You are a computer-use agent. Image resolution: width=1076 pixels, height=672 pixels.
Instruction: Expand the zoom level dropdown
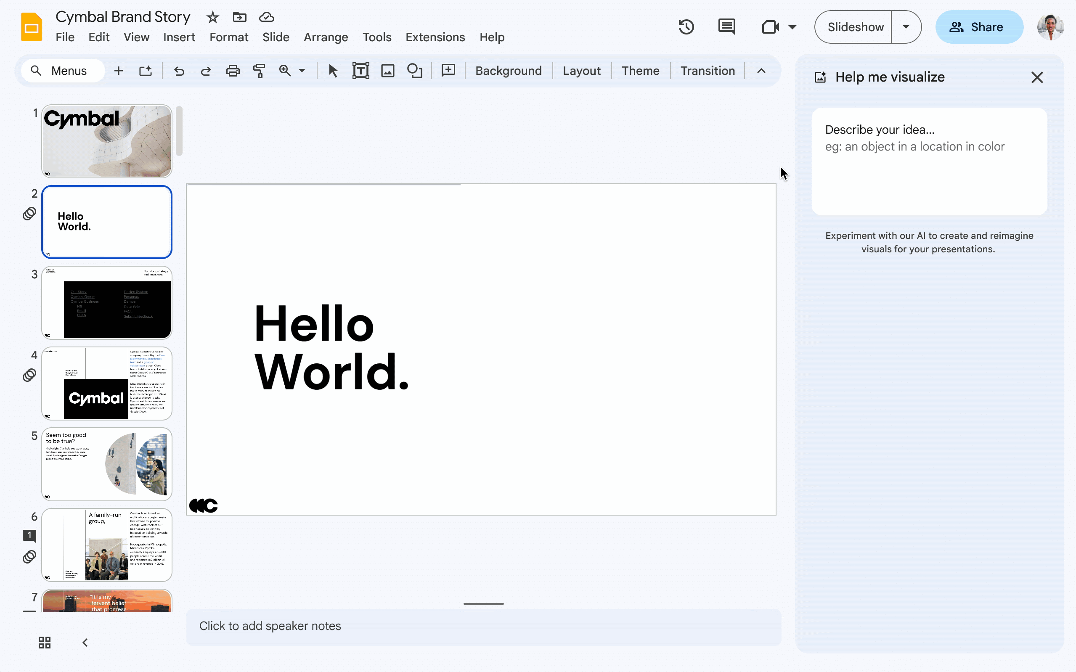click(302, 71)
